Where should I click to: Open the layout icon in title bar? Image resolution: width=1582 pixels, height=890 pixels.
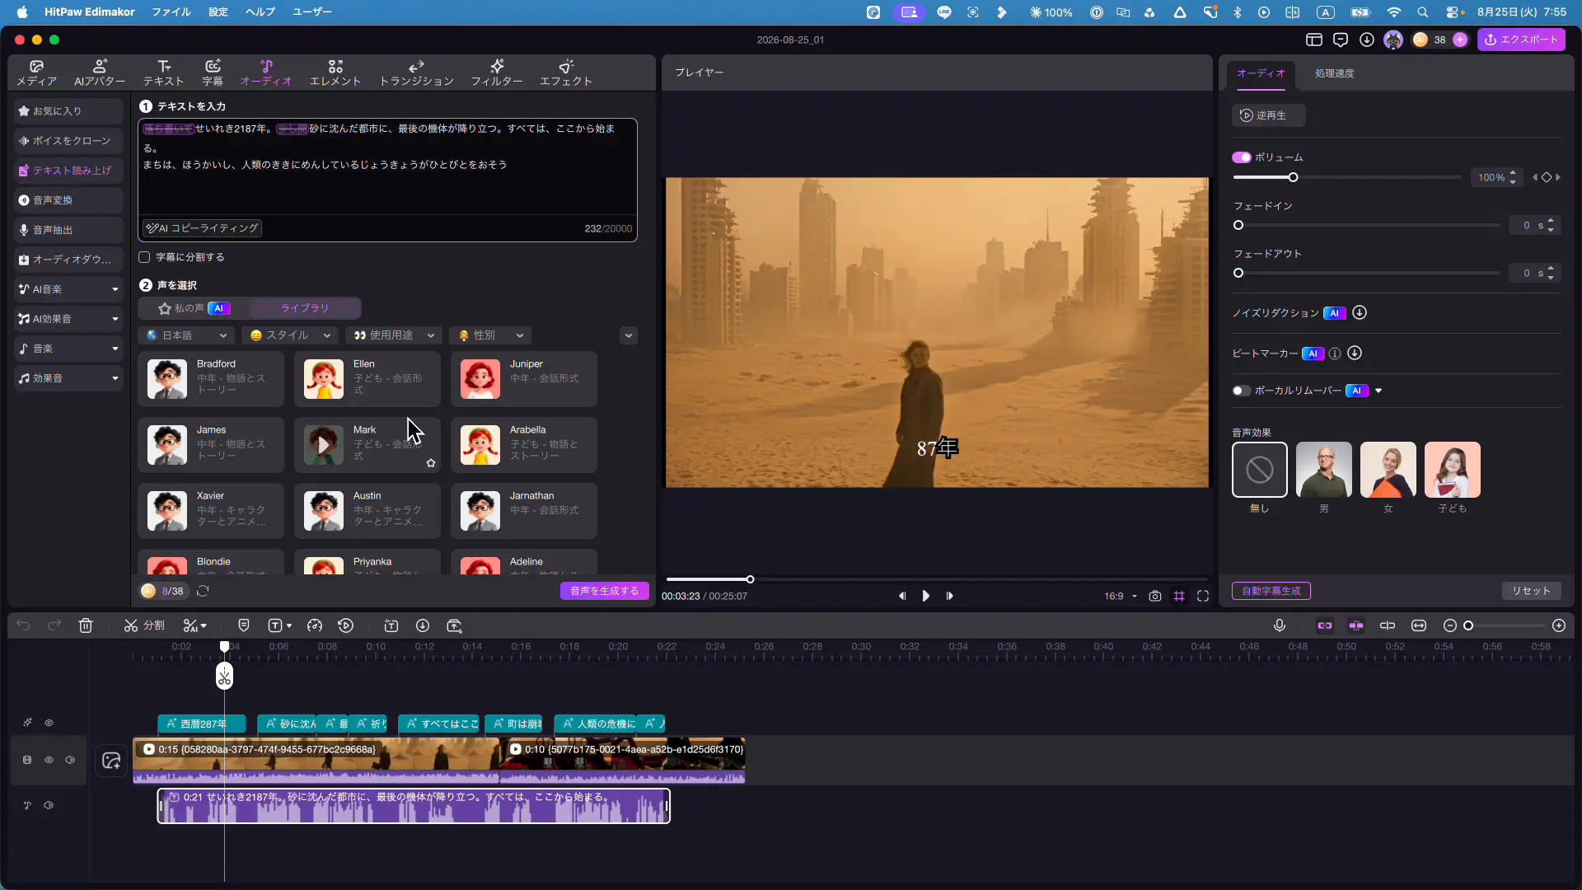1314,40
